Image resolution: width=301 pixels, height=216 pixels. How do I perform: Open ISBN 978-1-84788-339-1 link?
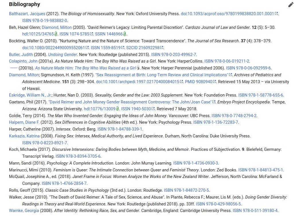click(120, 129)
